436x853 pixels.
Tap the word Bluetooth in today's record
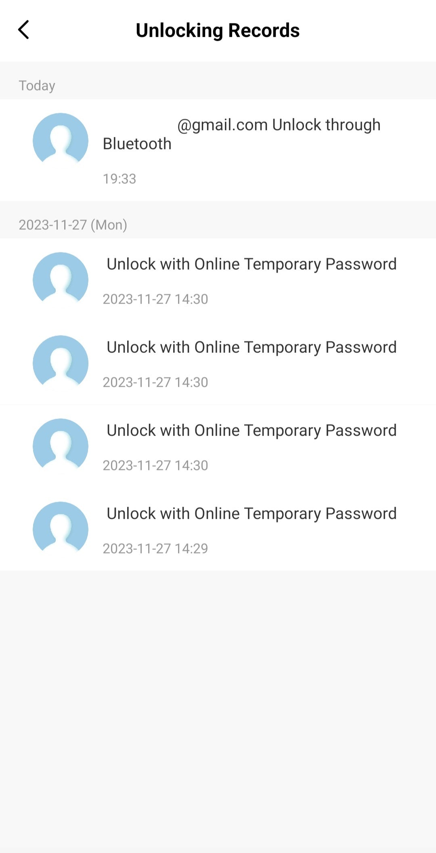137,144
